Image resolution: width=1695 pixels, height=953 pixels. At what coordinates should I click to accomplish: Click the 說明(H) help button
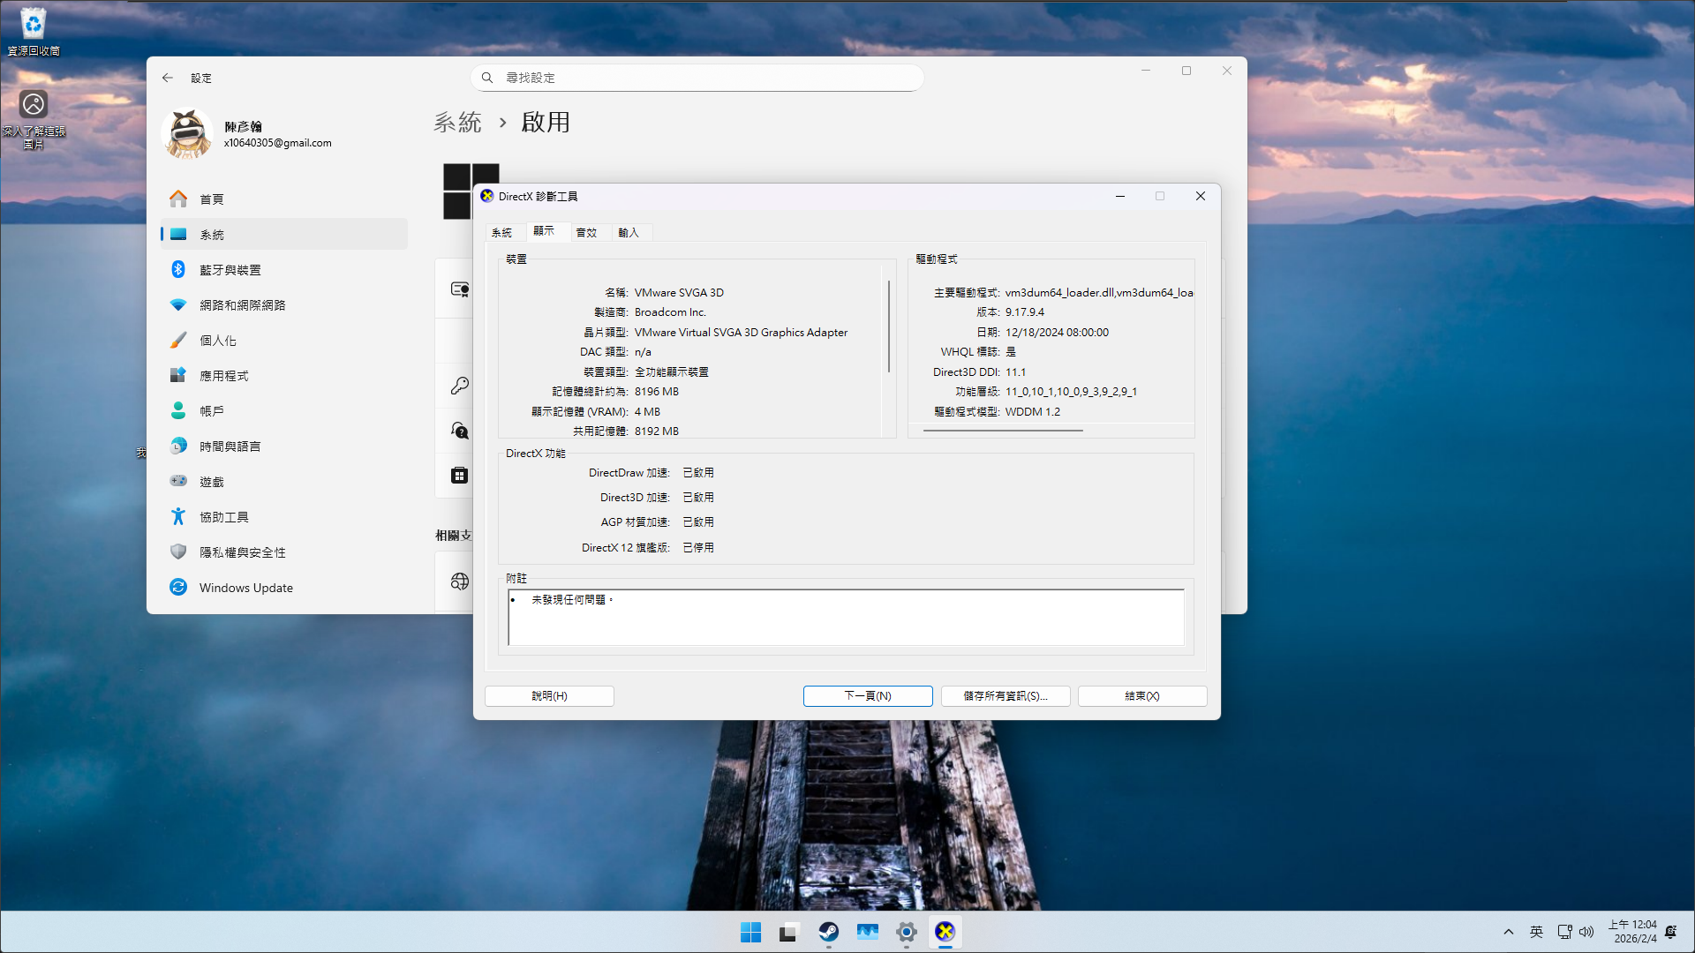(x=549, y=696)
